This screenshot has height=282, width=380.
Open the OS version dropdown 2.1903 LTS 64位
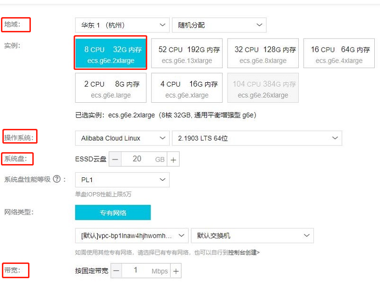pos(257,138)
